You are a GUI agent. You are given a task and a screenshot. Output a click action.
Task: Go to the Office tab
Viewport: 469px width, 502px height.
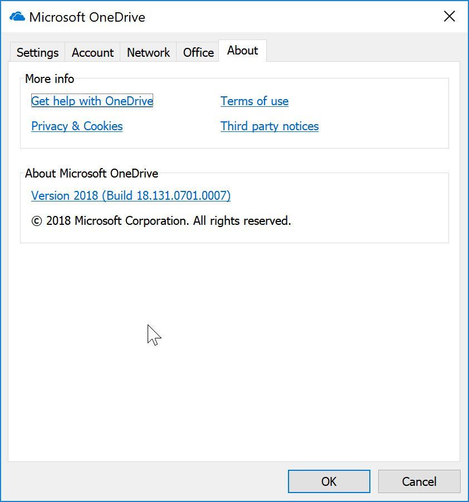tap(198, 52)
